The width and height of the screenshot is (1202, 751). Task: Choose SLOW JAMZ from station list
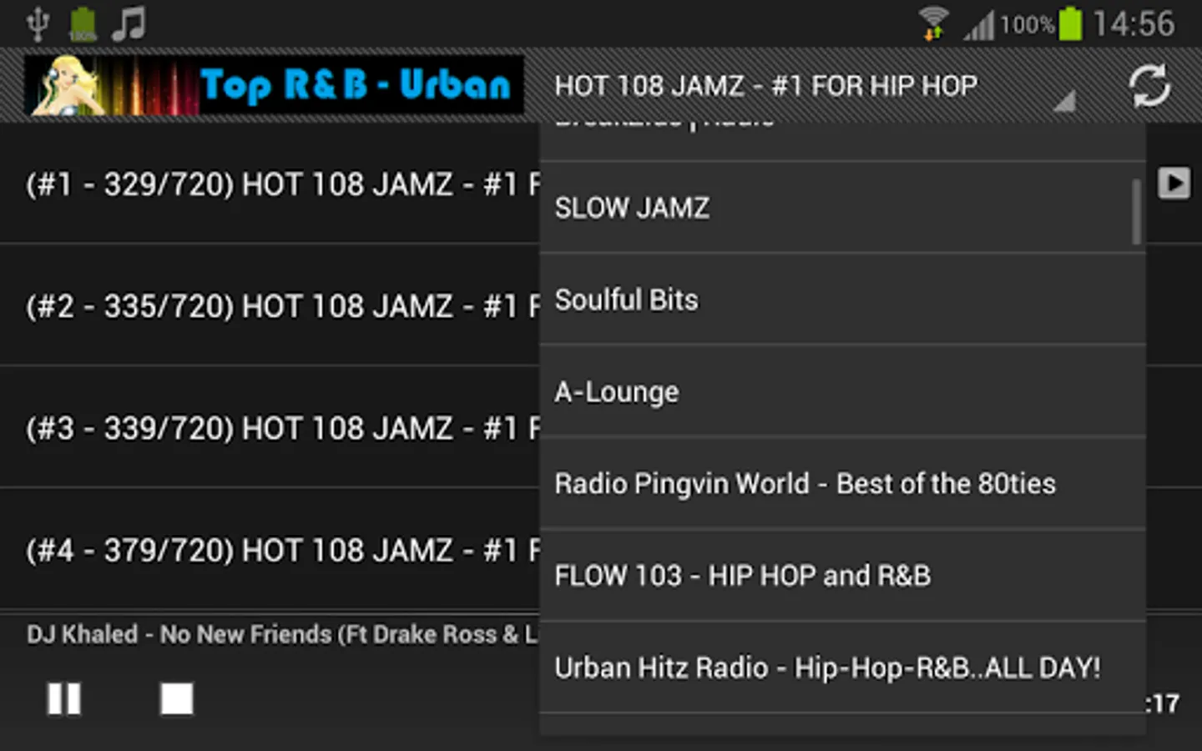click(842, 208)
